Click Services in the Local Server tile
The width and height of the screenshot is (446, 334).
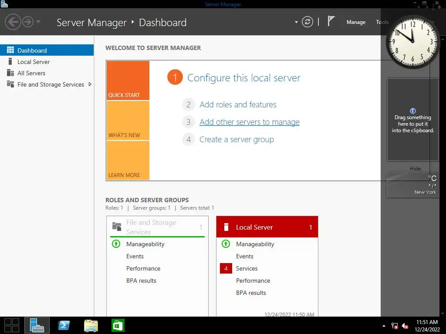tap(247, 268)
